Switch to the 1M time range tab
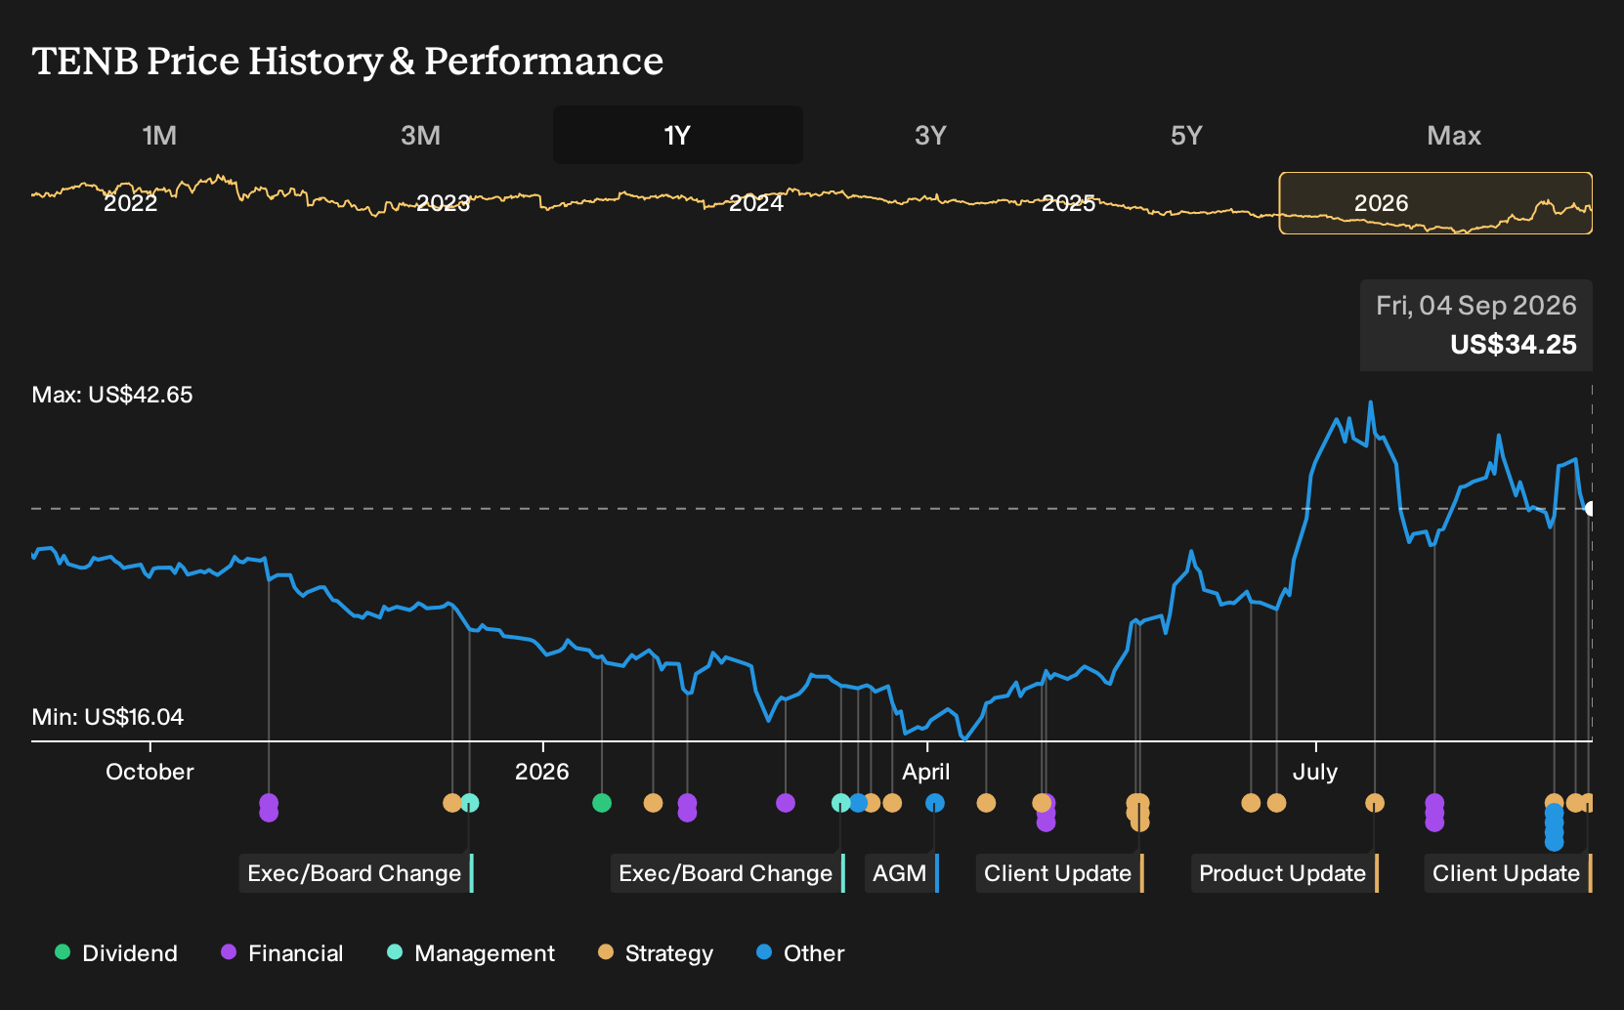Image resolution: width=1624 pixels, height=1010 pixels. point(159,135)
